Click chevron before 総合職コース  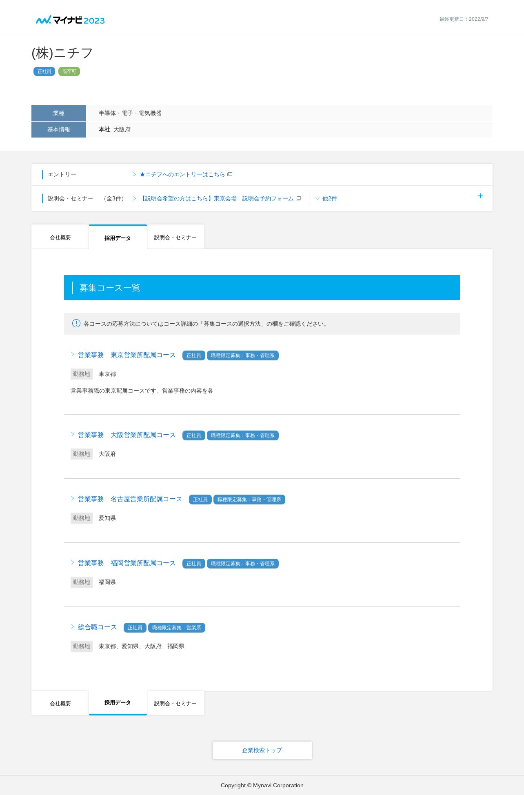73,626
